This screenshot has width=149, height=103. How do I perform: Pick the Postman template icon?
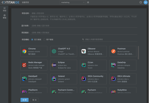pyautogui.click(x=113, y=51)
